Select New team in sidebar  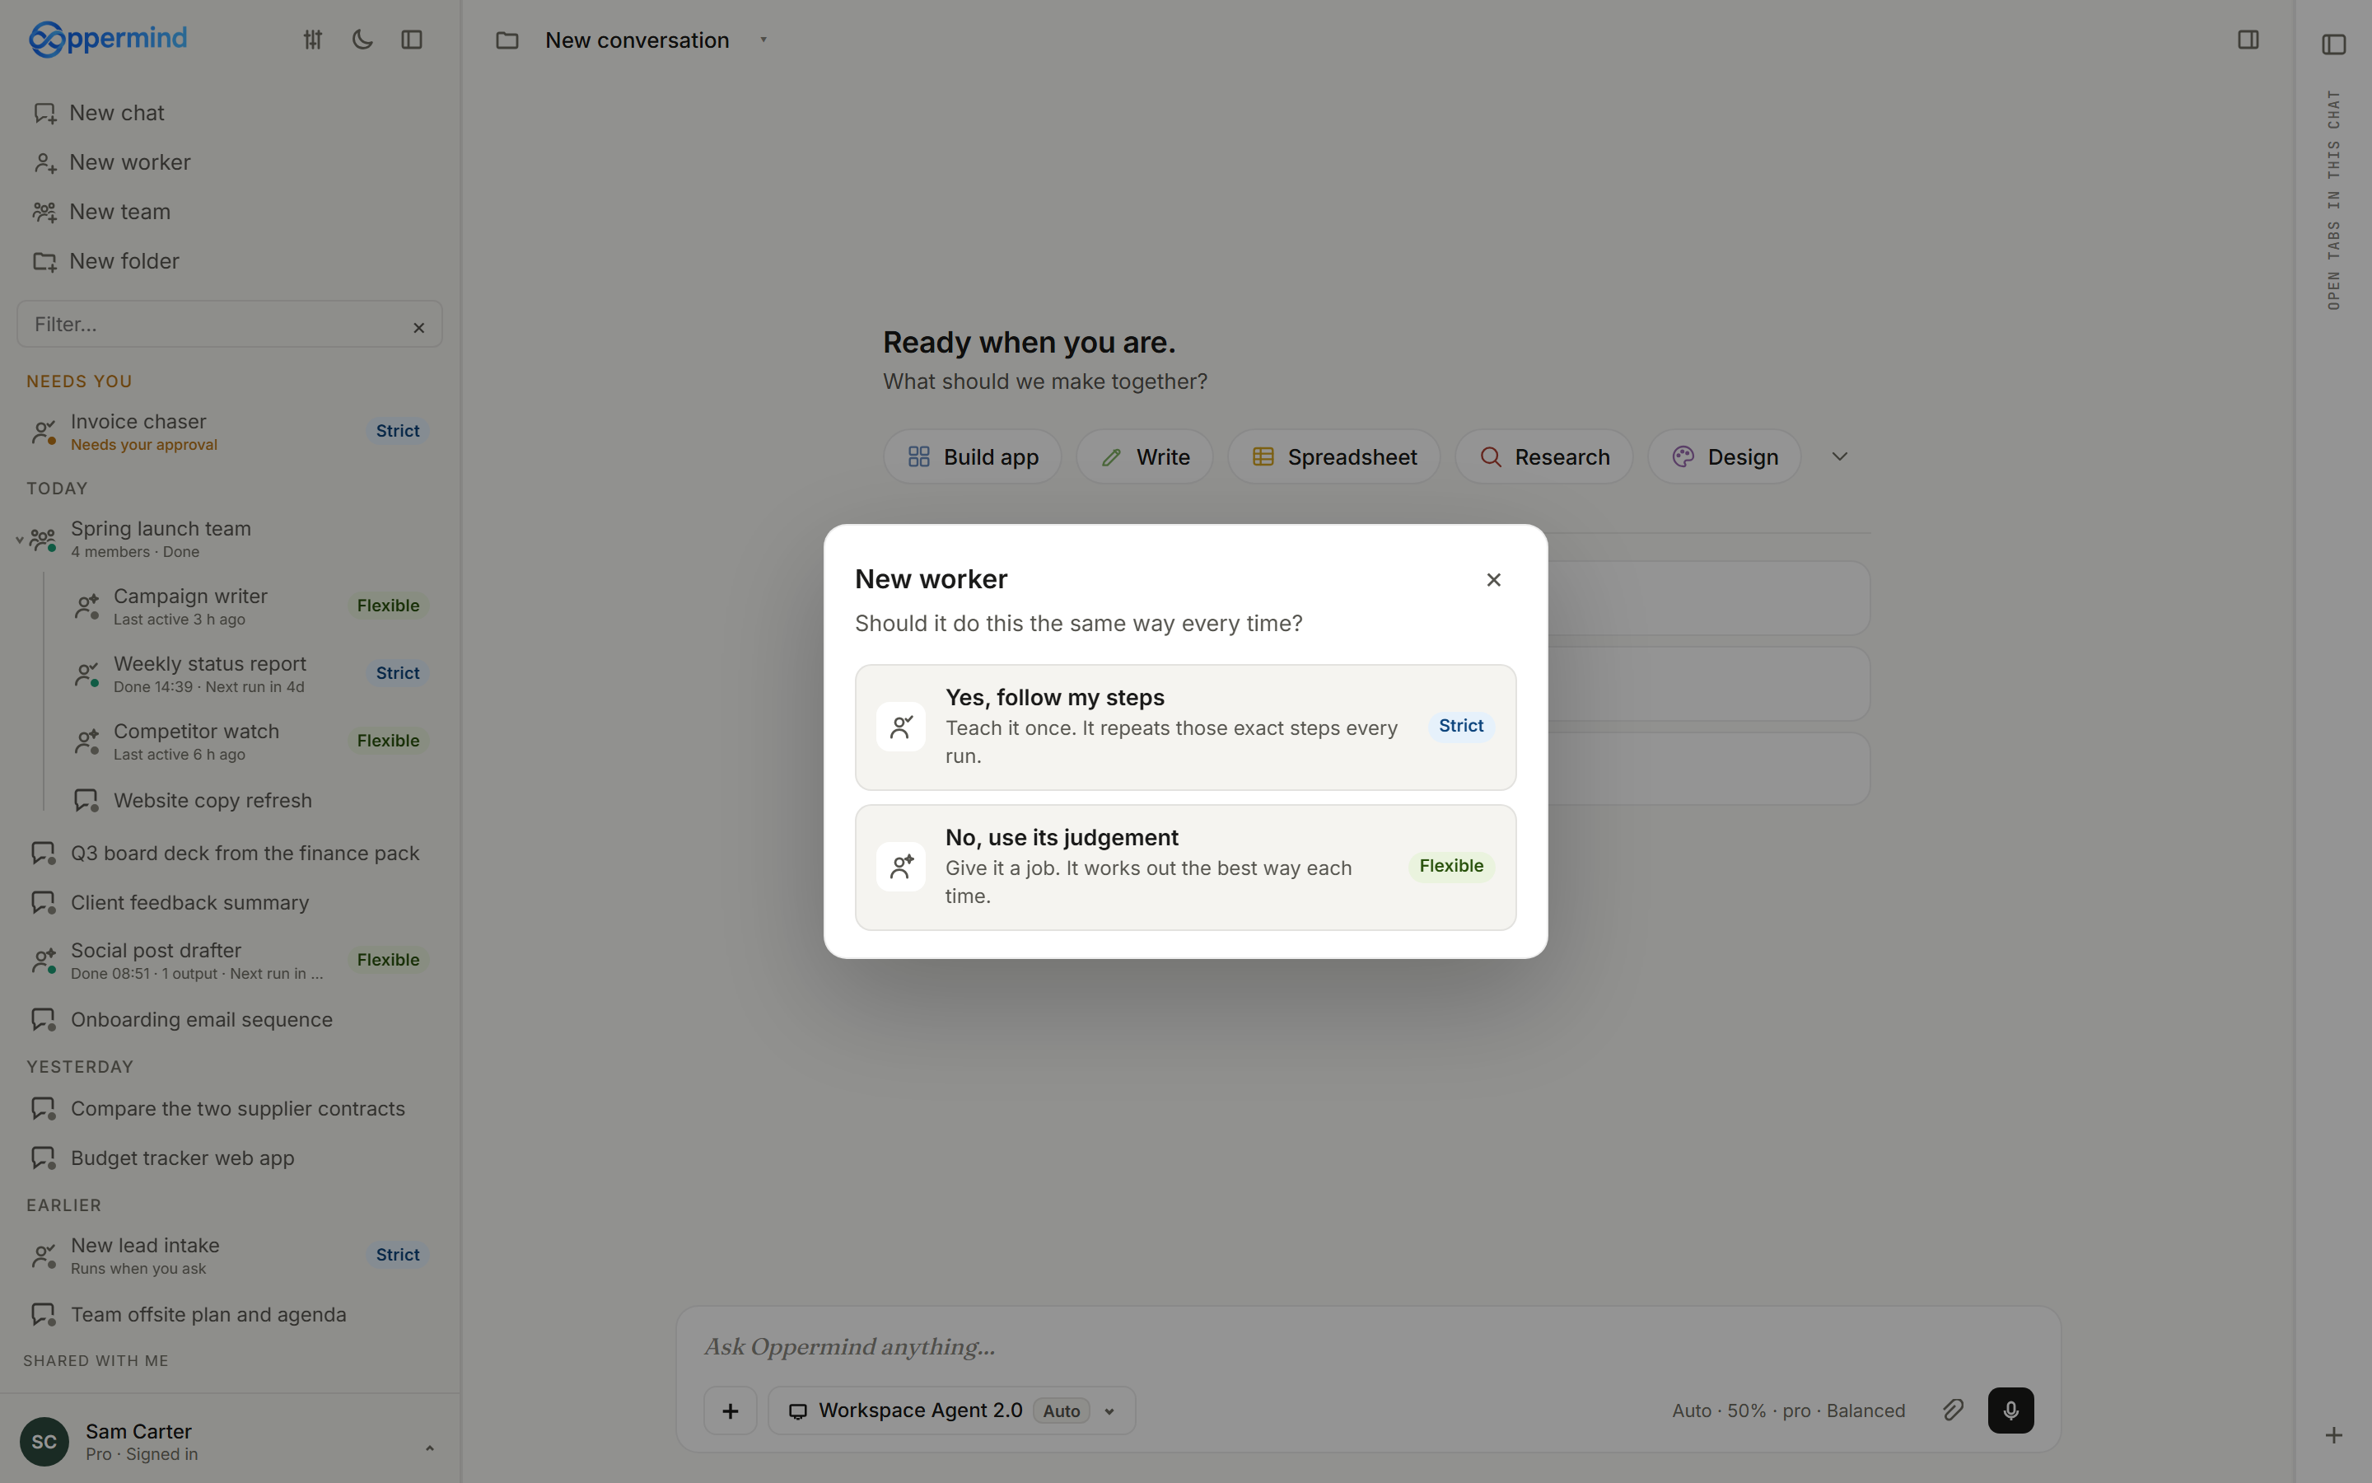[x=231, y=212]
